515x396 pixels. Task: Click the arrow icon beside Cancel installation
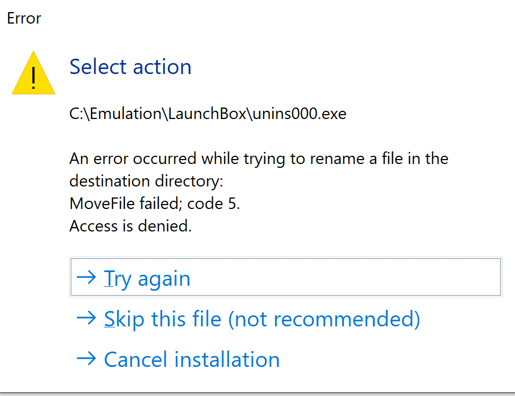click(x=86, y=358)
